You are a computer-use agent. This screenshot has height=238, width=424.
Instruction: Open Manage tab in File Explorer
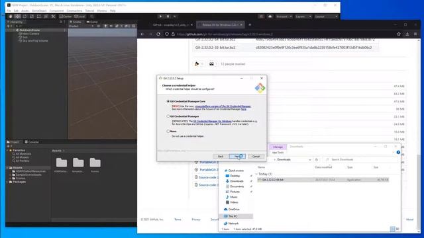point(278,147)
